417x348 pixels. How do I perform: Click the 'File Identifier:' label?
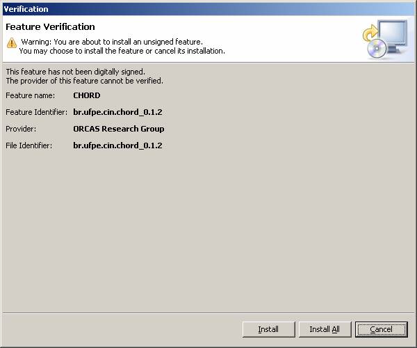(31, 145)
